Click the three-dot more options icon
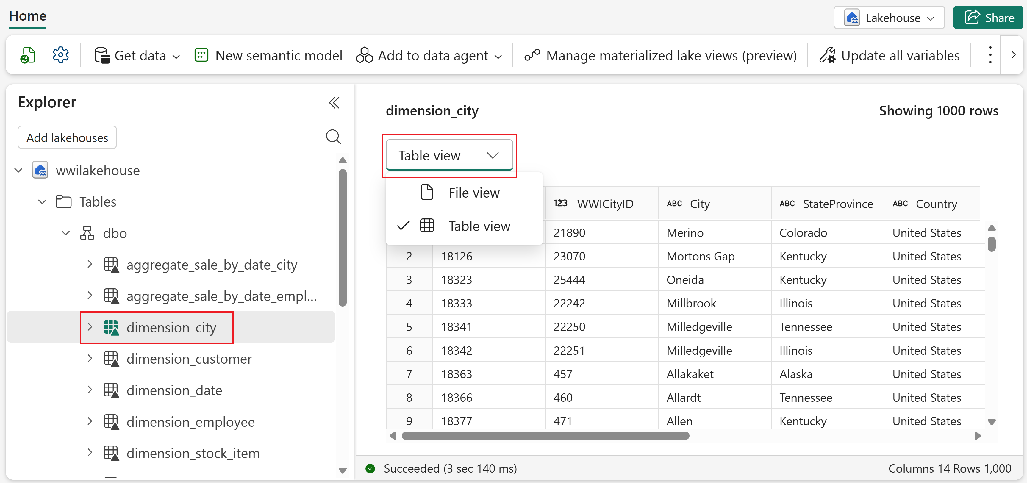This screenshot has height=483, width=1027. [990, 55]
